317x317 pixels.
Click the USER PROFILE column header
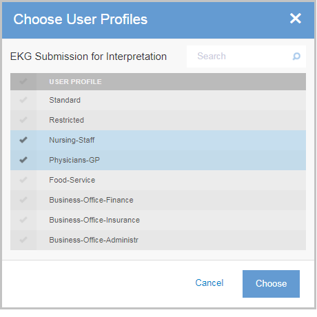(75, 82)
